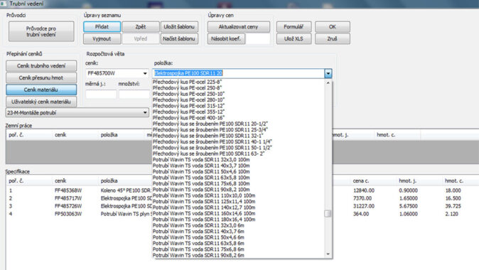Click the Násobit koef. button
This screenshot has height=270, width=479.
pos(226,39)
